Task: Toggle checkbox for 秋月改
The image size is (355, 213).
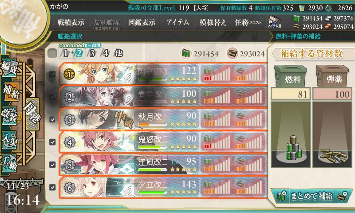Action: click(x=52, y=119)
